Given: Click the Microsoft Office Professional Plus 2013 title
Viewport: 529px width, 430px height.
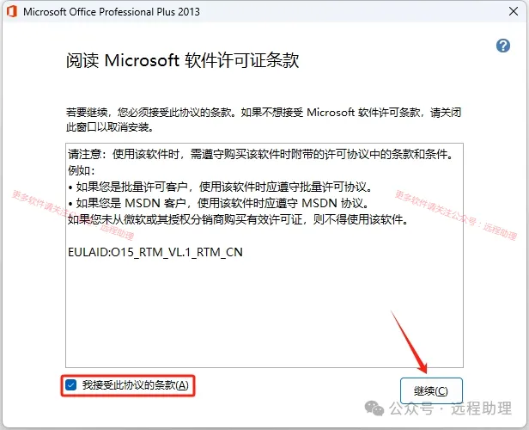Looking at the screenshot, I should [112, 12].
